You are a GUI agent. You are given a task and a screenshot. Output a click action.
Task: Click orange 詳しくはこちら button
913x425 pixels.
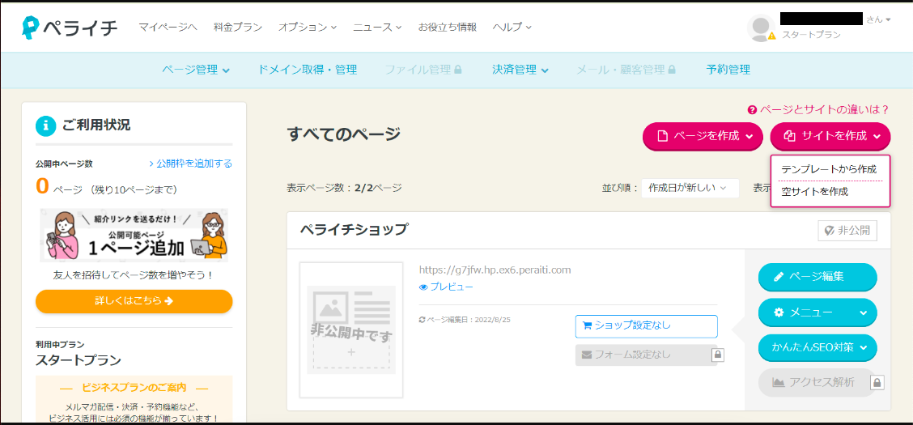point(134,301)
